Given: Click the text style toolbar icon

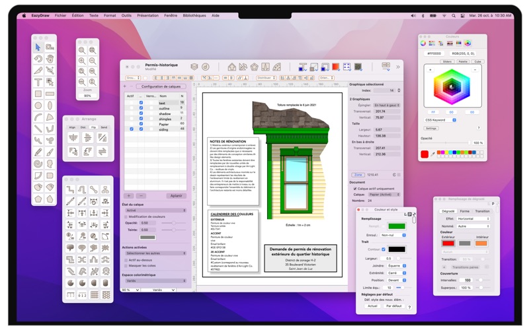Looking at the screenshot, I should [x=303, y=67].
